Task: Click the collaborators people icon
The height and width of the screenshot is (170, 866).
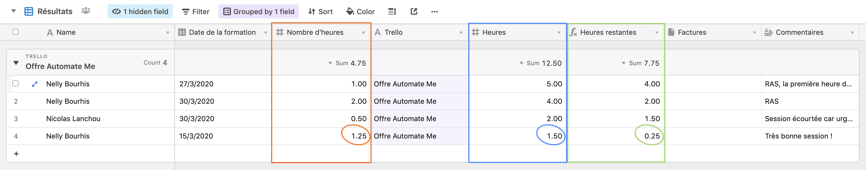Action: (86, 11)
